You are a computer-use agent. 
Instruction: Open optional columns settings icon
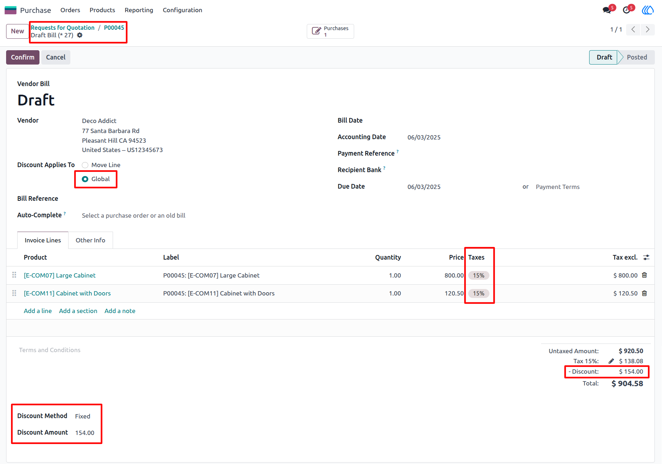[646, 257]
